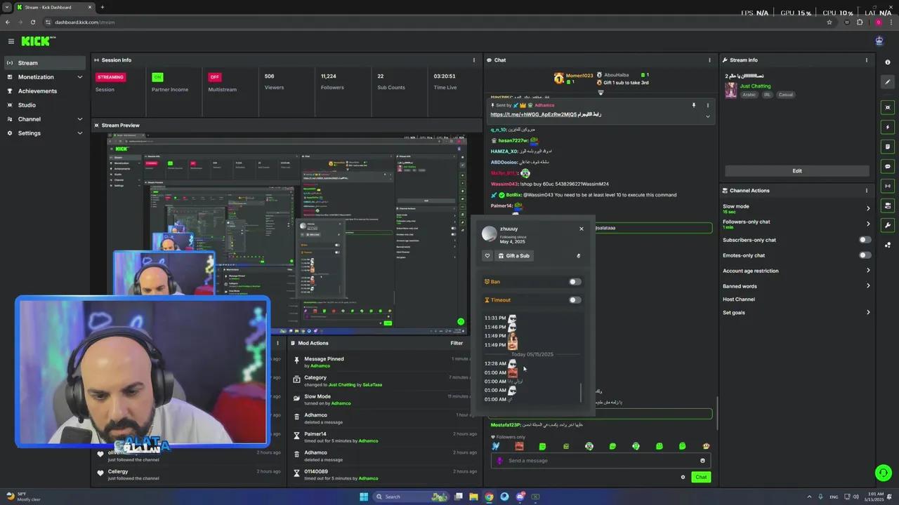
Task: Open a new browser tab
Action: coord(103,7)
